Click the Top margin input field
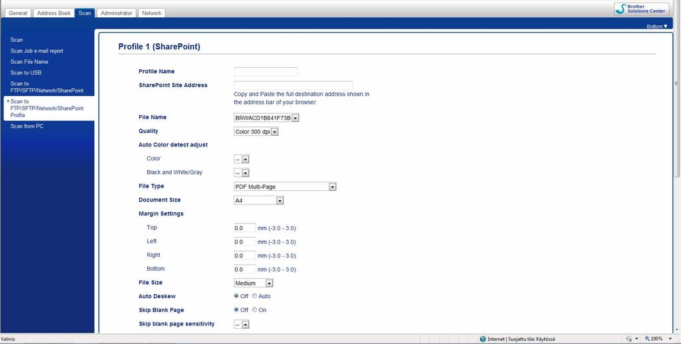 click(x=244, y=228)
